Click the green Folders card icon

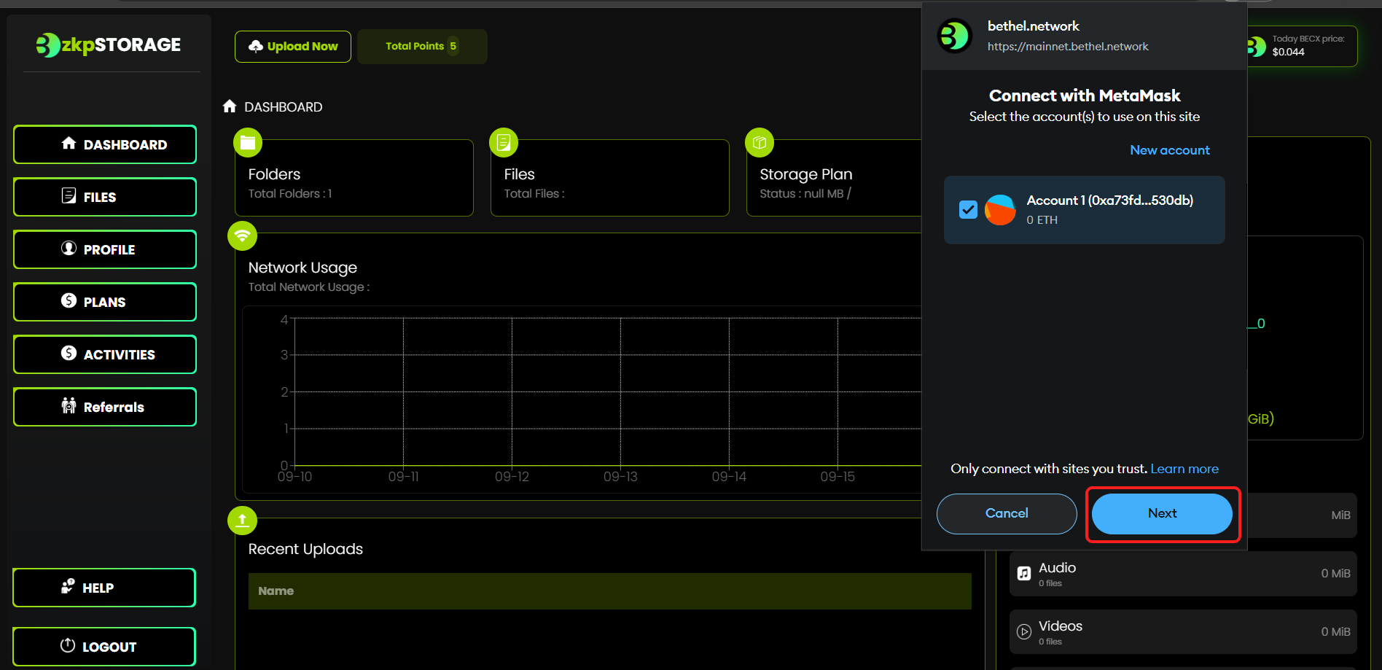248,142
